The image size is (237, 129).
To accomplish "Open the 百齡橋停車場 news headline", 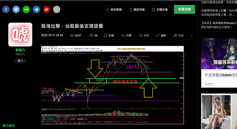I will (x=219, y=13).
